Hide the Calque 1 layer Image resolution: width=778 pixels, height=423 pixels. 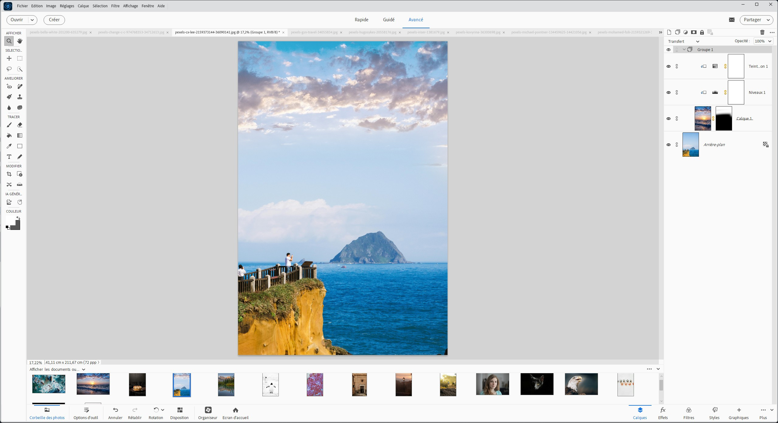[x=668, y=118]
